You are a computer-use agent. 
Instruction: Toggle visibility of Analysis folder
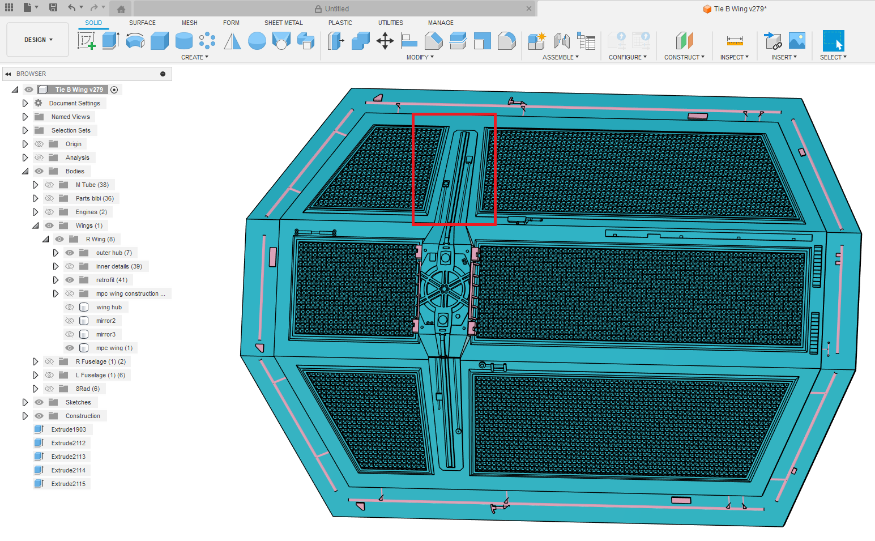39,157
